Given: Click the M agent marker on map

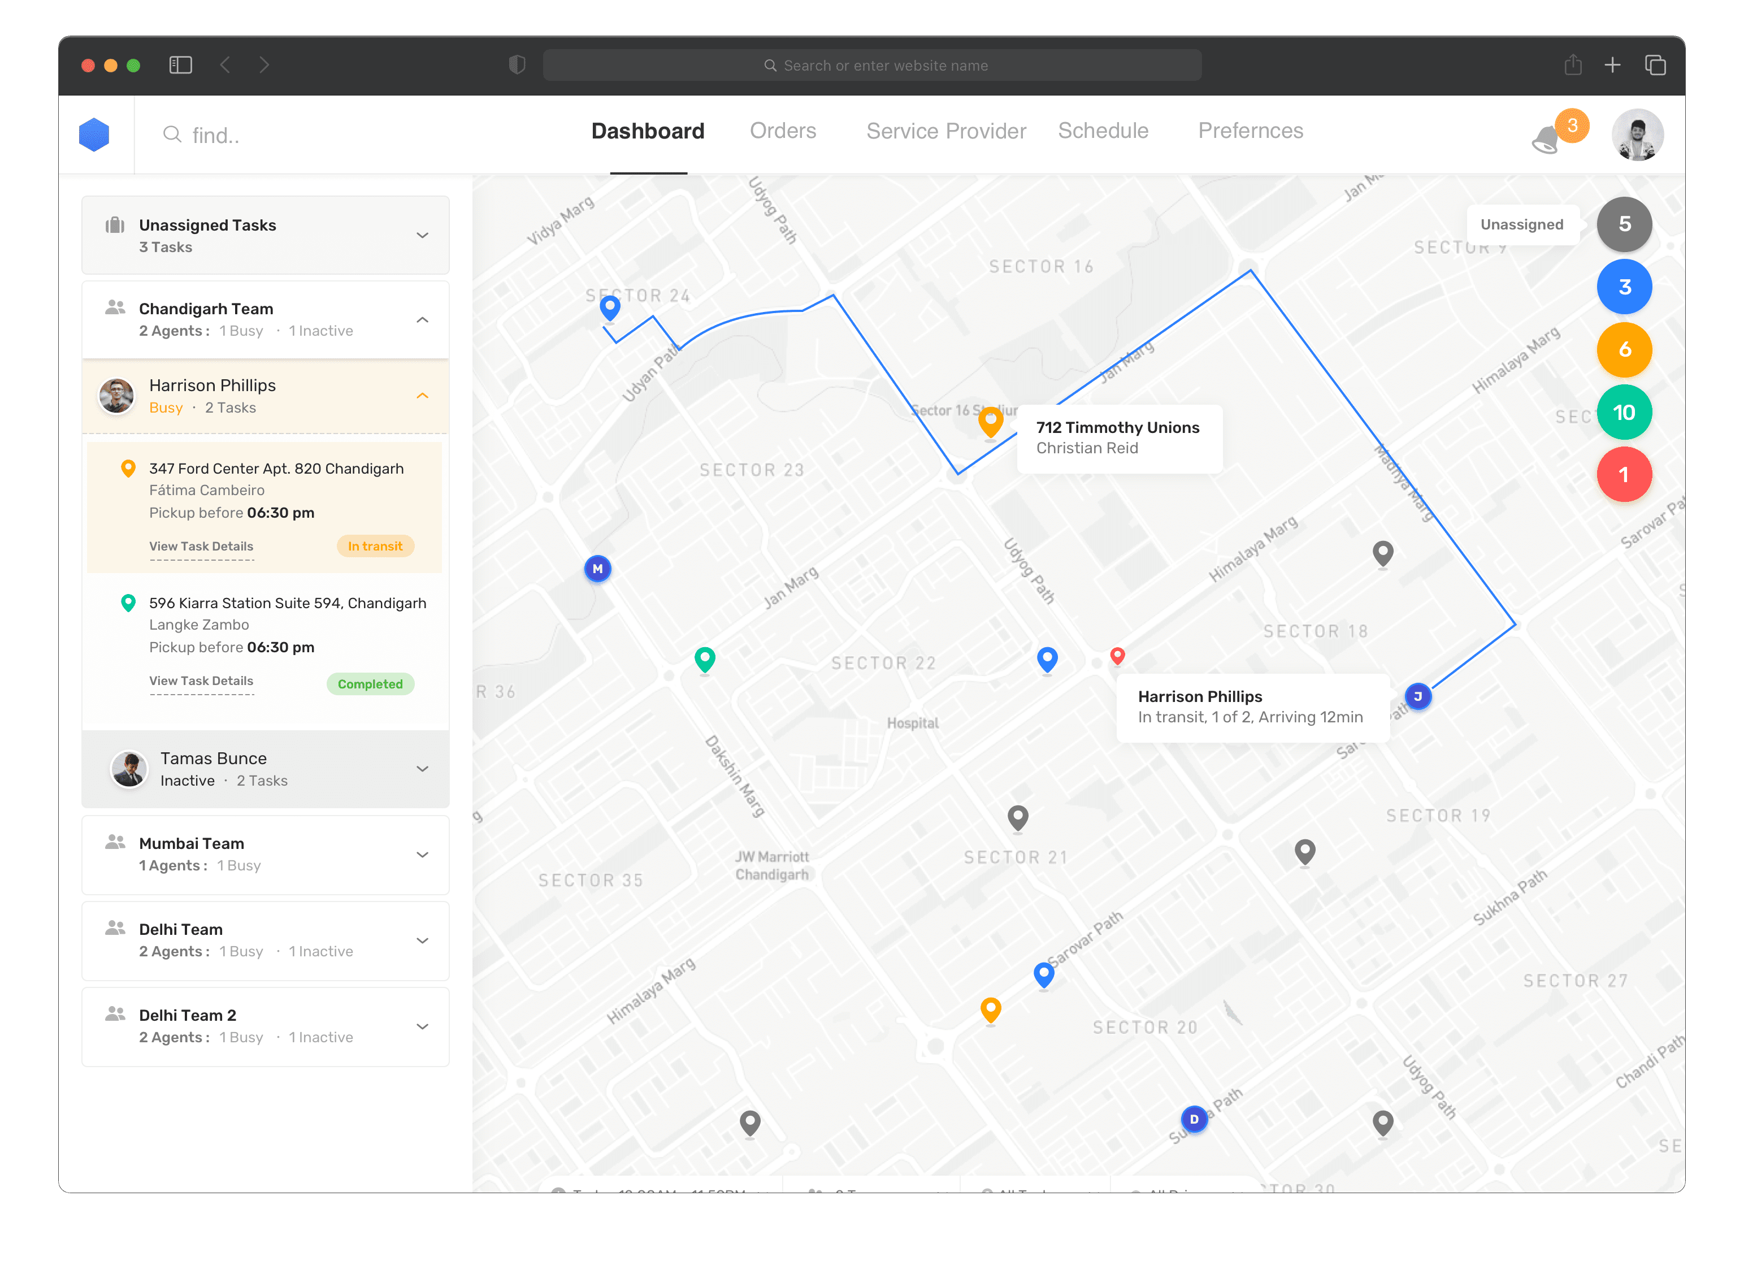Looking at the screenshot, I should click(x=597, y=569).
